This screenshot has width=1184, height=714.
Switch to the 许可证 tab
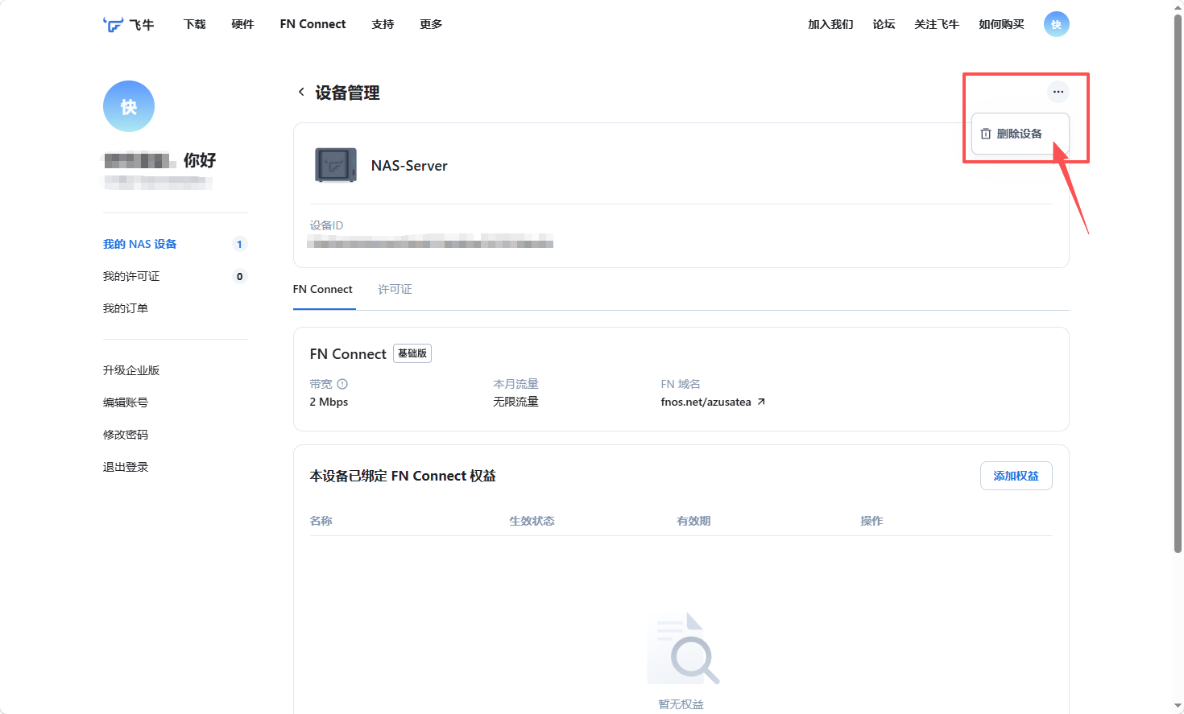pos(395,289)
